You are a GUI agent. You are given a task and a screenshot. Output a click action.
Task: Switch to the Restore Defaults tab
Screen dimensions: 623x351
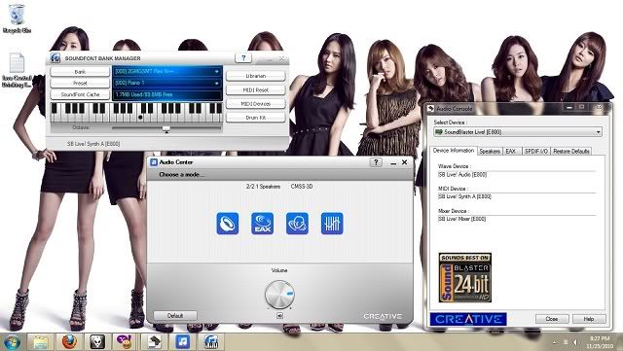[x=571, y=152]
